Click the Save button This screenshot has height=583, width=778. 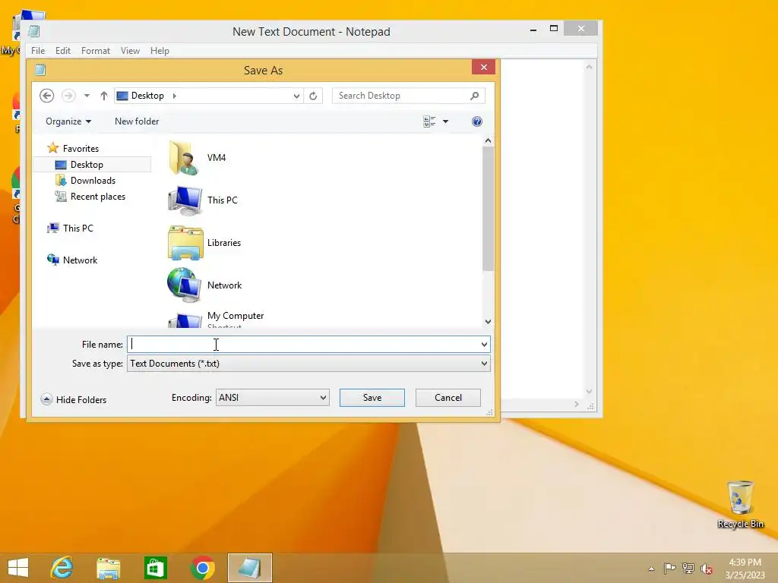(x=372, y=398)
